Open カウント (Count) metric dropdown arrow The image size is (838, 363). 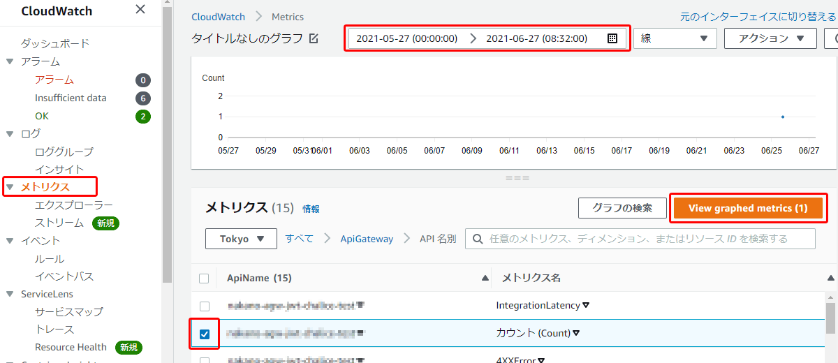tap(577, 333)
